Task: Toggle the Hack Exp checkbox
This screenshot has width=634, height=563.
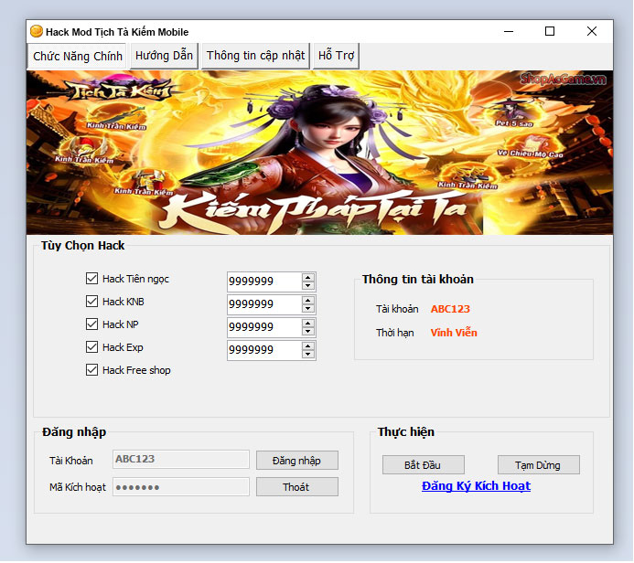Action: [91, 347]
